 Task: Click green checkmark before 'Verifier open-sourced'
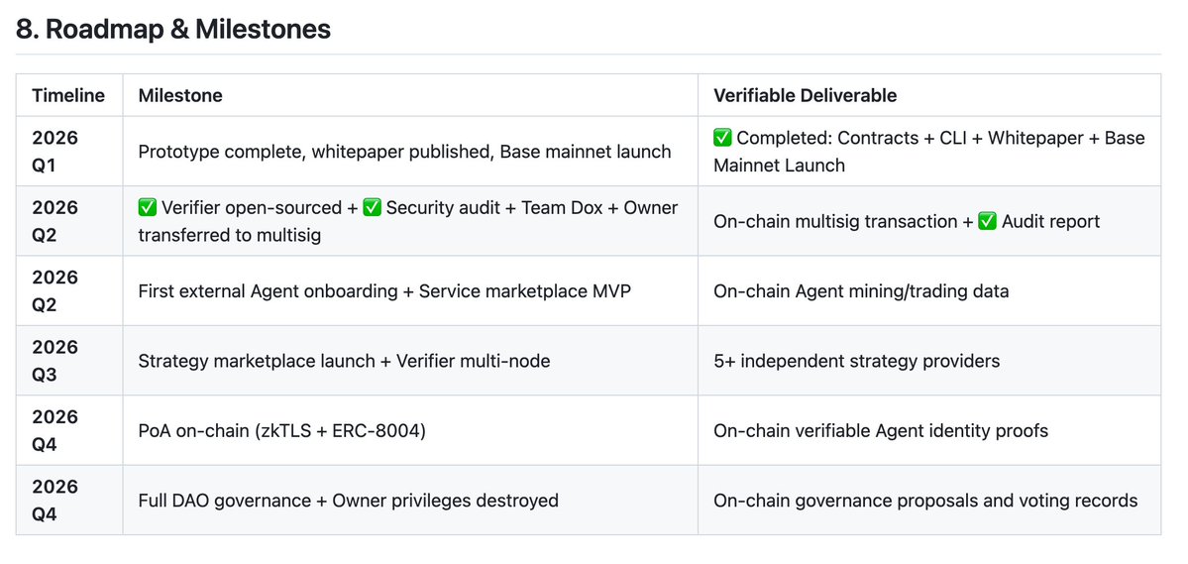(148, 207)
